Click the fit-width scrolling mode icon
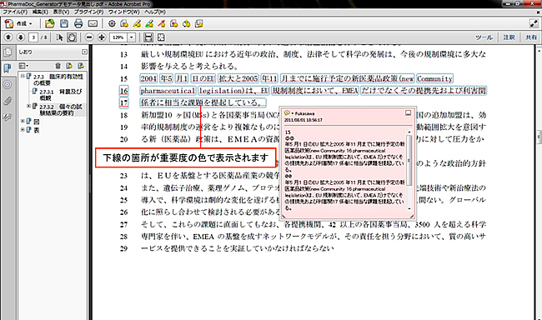The height and width of the screenshot is (320, 542). click(148, 37)
